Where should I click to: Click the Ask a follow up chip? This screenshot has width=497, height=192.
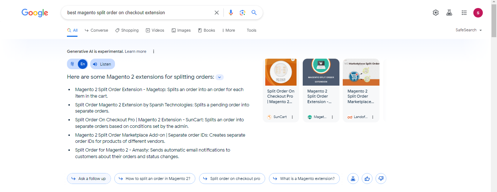click(89, 179)
